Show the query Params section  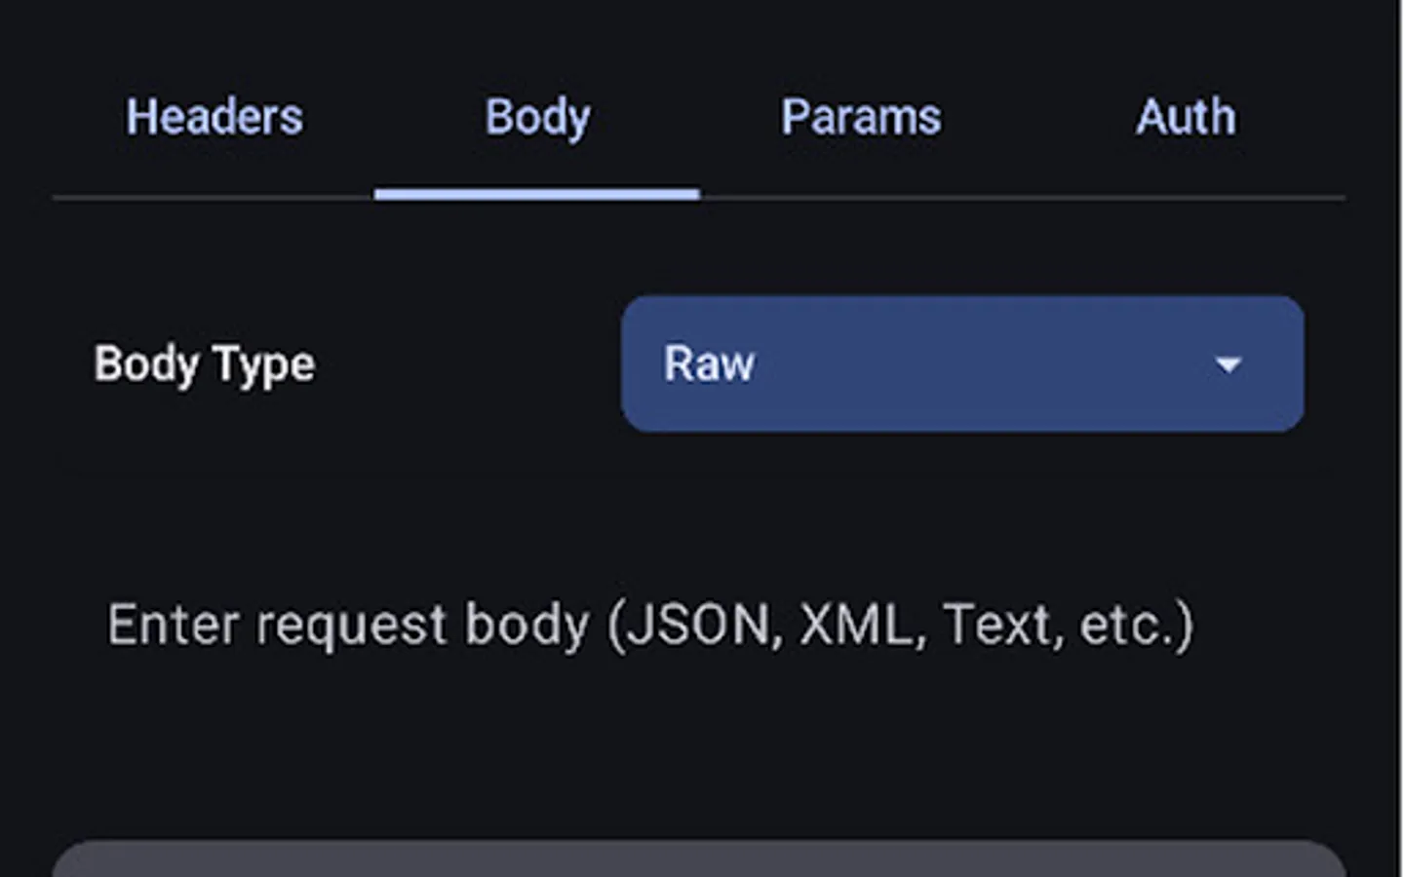861,118
